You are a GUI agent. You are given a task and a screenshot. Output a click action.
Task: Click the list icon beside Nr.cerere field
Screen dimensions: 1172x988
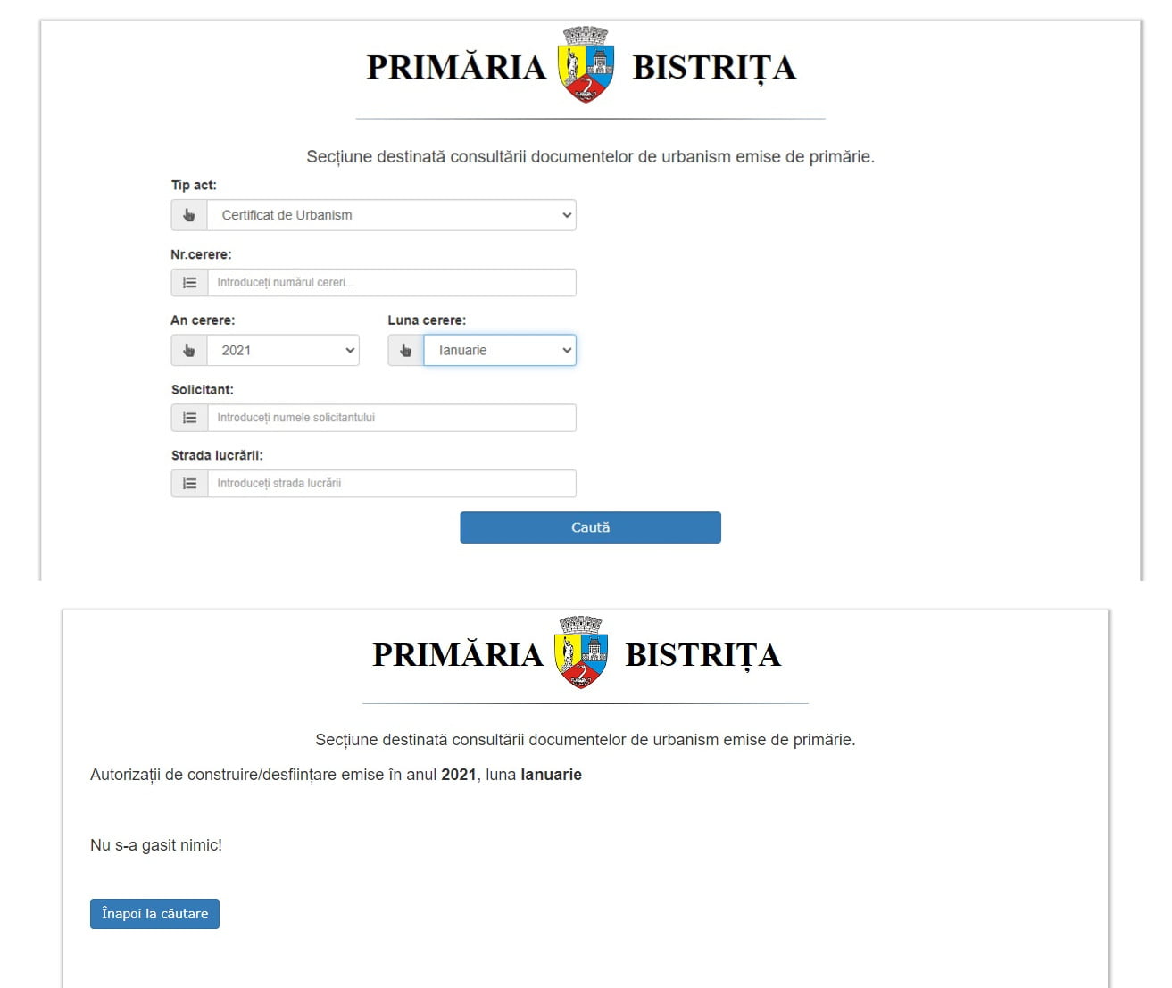pyautogui.click(x=189, y=283)
